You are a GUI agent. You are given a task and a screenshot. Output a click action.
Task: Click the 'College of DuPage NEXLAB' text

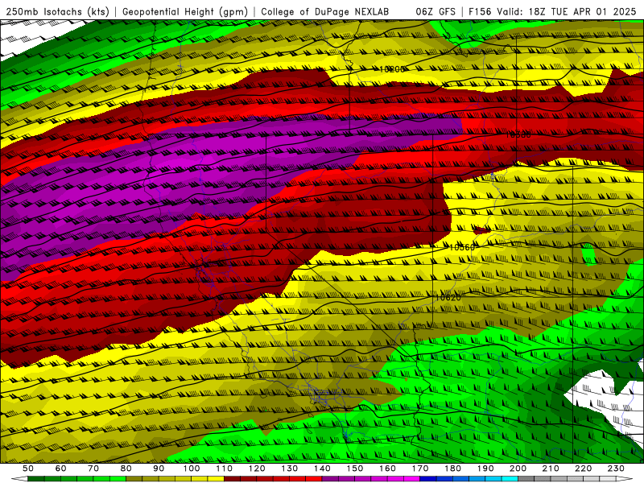coord(324,12)
